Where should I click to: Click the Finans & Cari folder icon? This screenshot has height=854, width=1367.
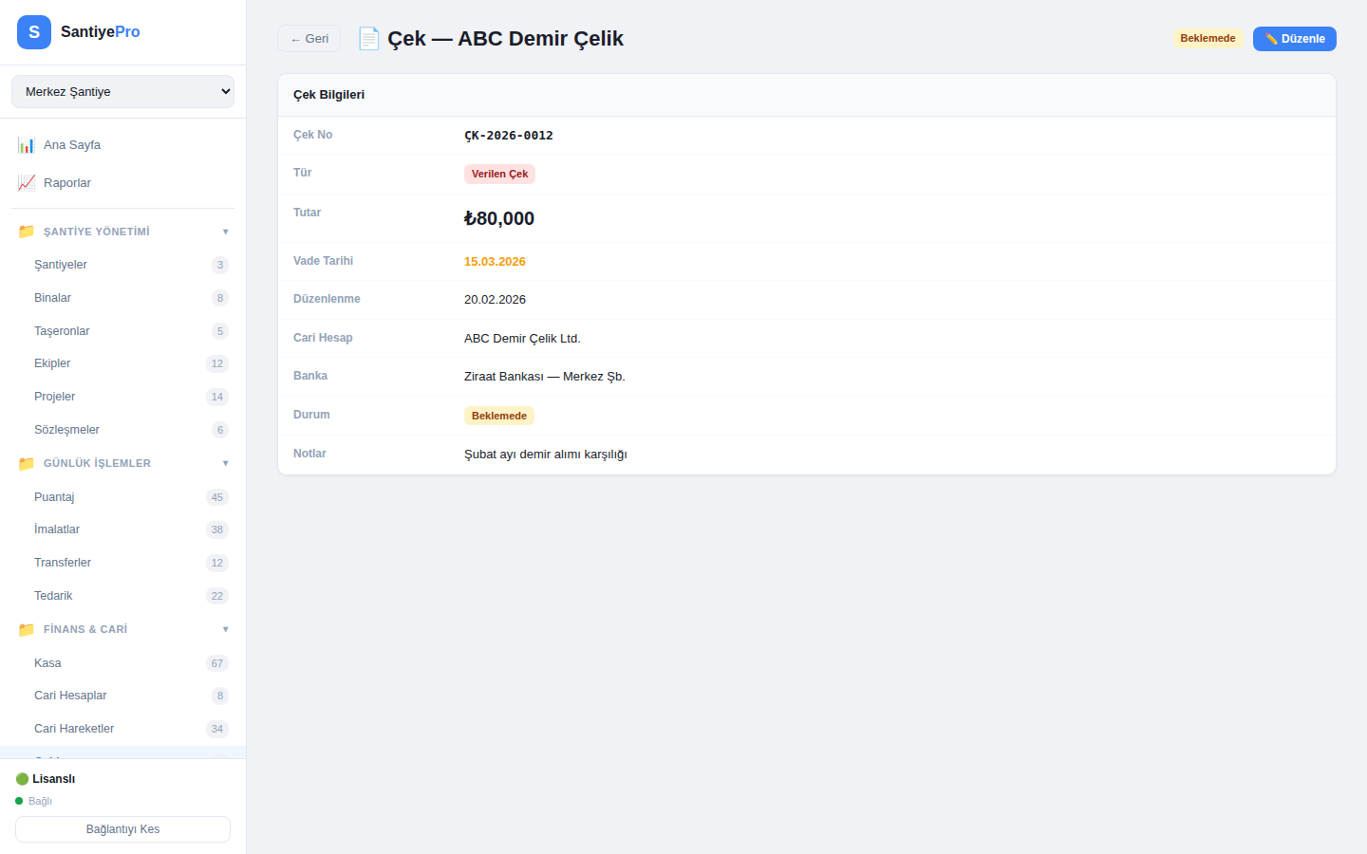[x=27, y=629]
